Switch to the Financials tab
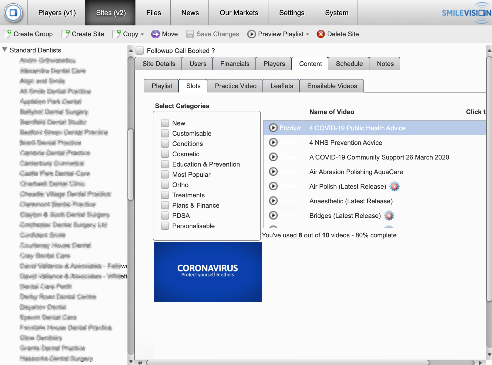 point(235,64)
